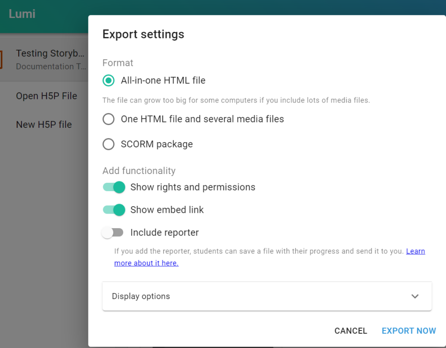Click the chevron arrow in Display options
The image size is (446, 348).
(x=415, y=297)
